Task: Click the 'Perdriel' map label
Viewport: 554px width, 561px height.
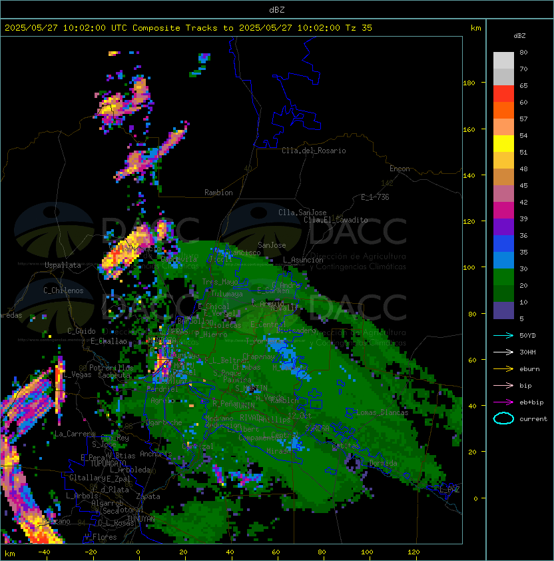Action: 162,388
